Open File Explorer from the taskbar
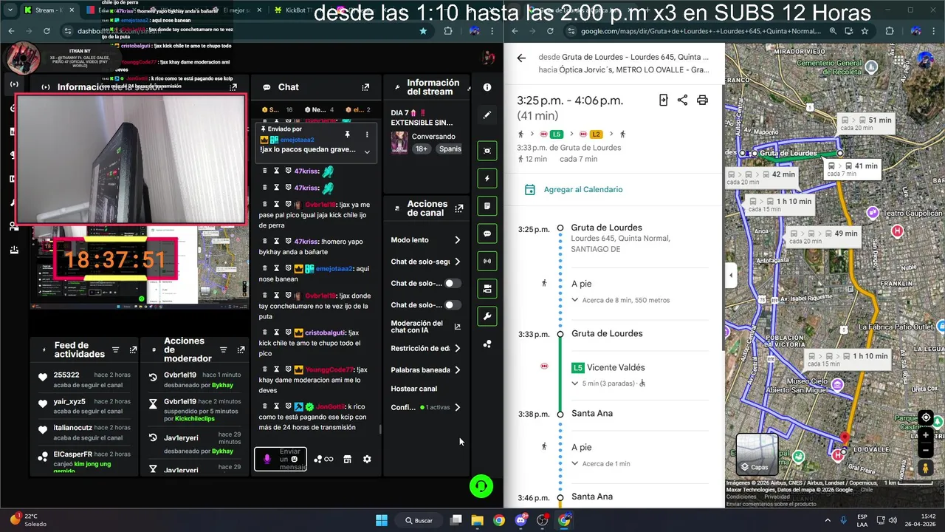945x532 pixels. coord(477,520)
